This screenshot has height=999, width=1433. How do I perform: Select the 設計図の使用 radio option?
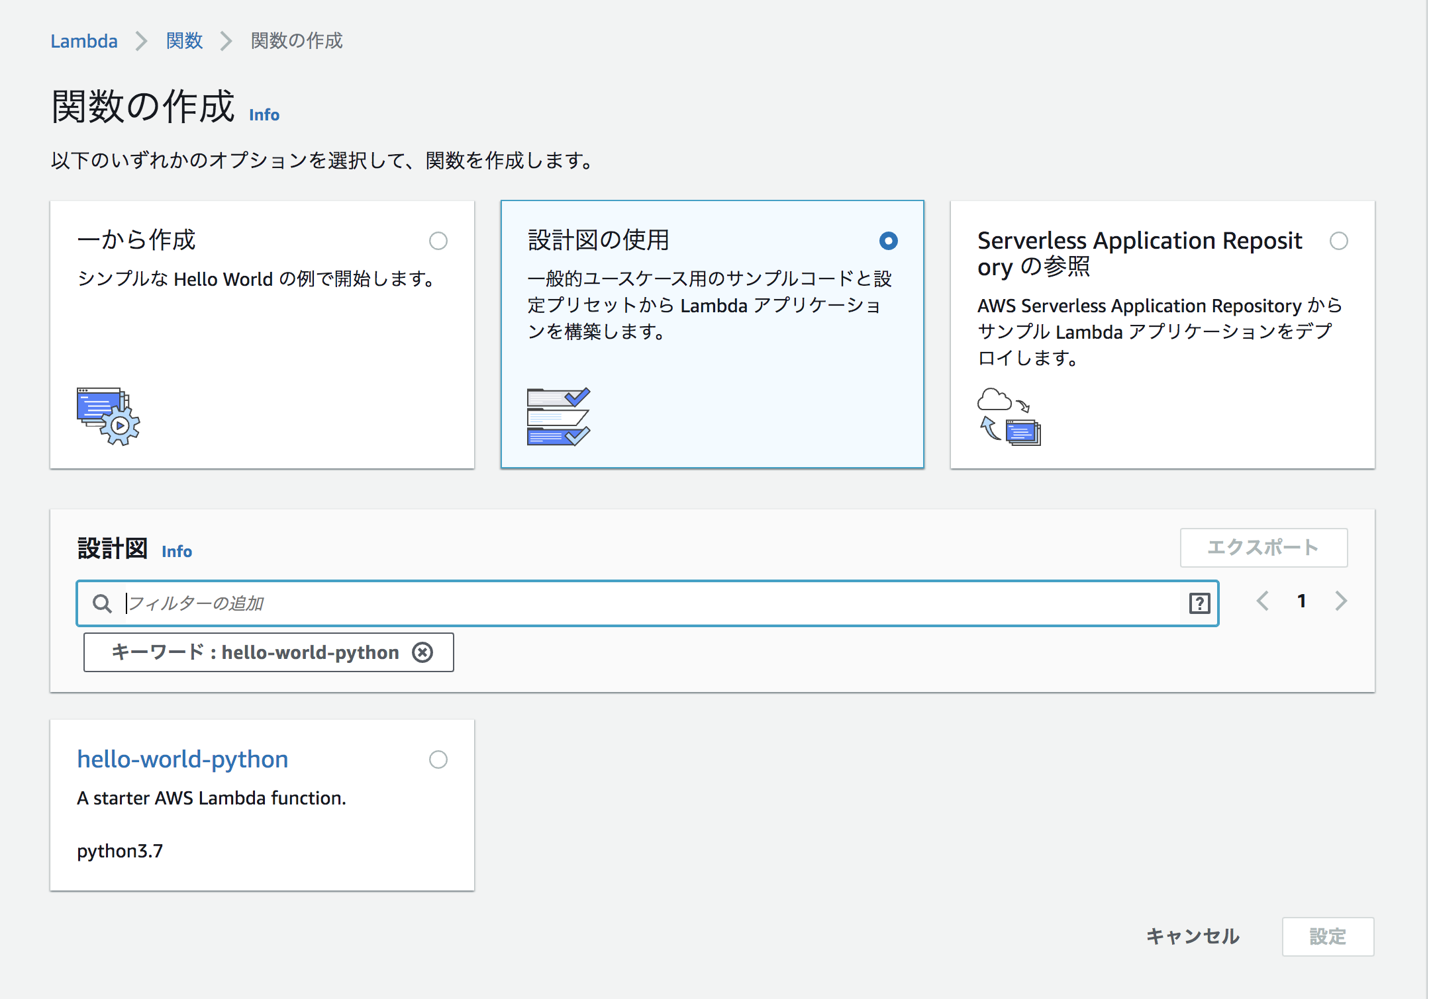click(x=888, y=241)
